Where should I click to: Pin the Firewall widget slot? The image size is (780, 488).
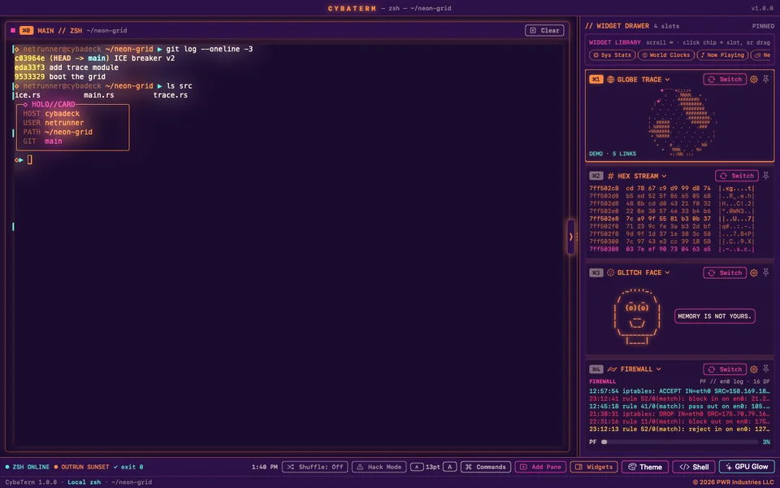pos(765,369)
